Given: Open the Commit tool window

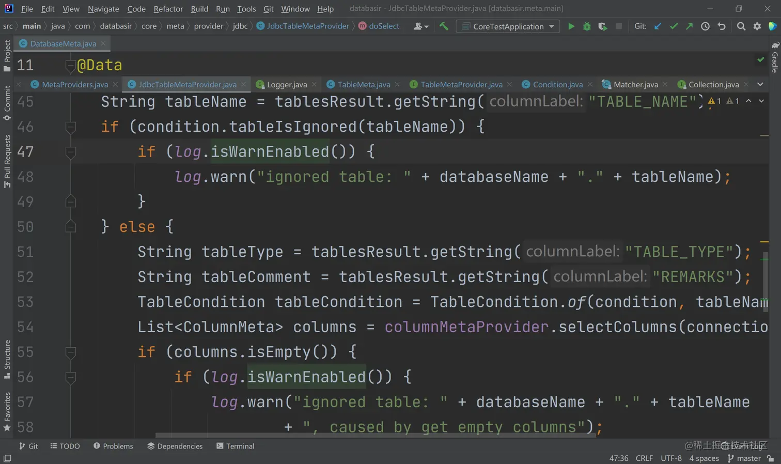Looking at the screenshot, I should [7, 103].
